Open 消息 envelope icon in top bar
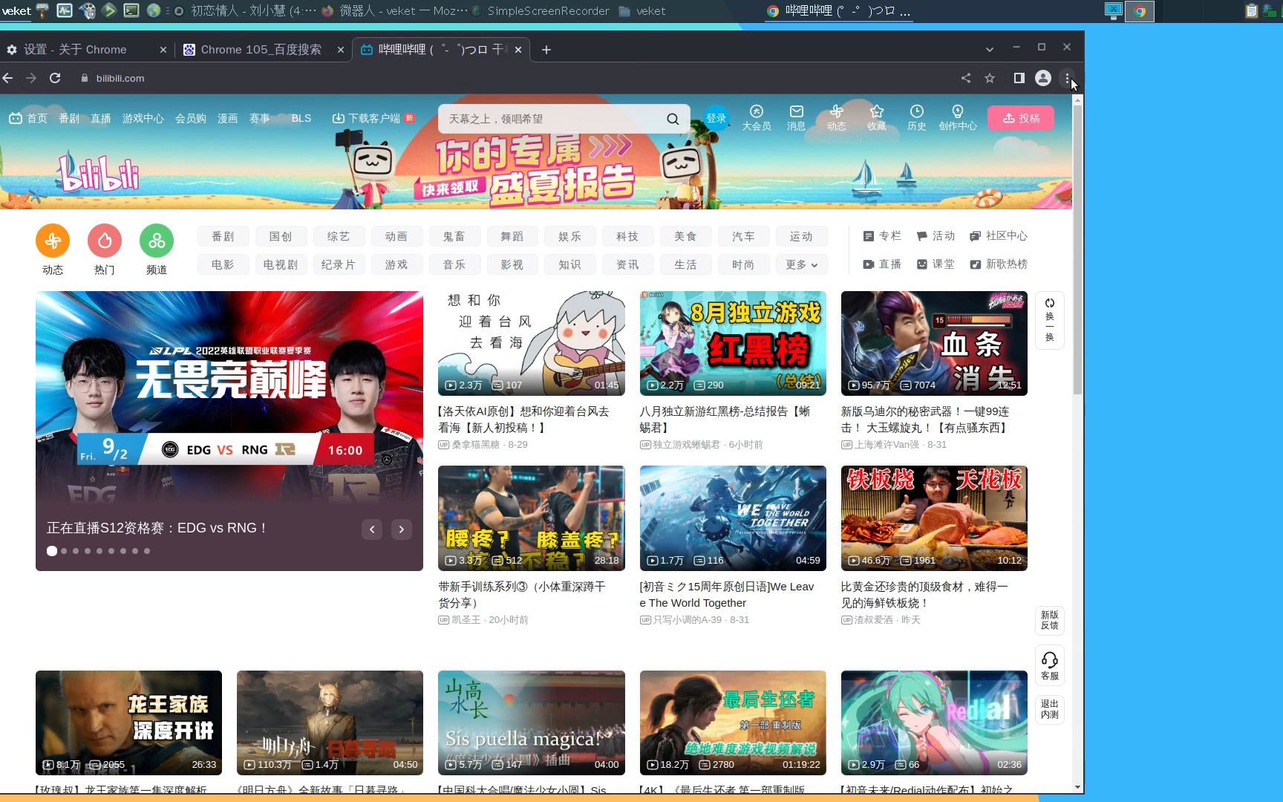The height and width of the screenshot is (802, 1283). (x=796, y=118)
